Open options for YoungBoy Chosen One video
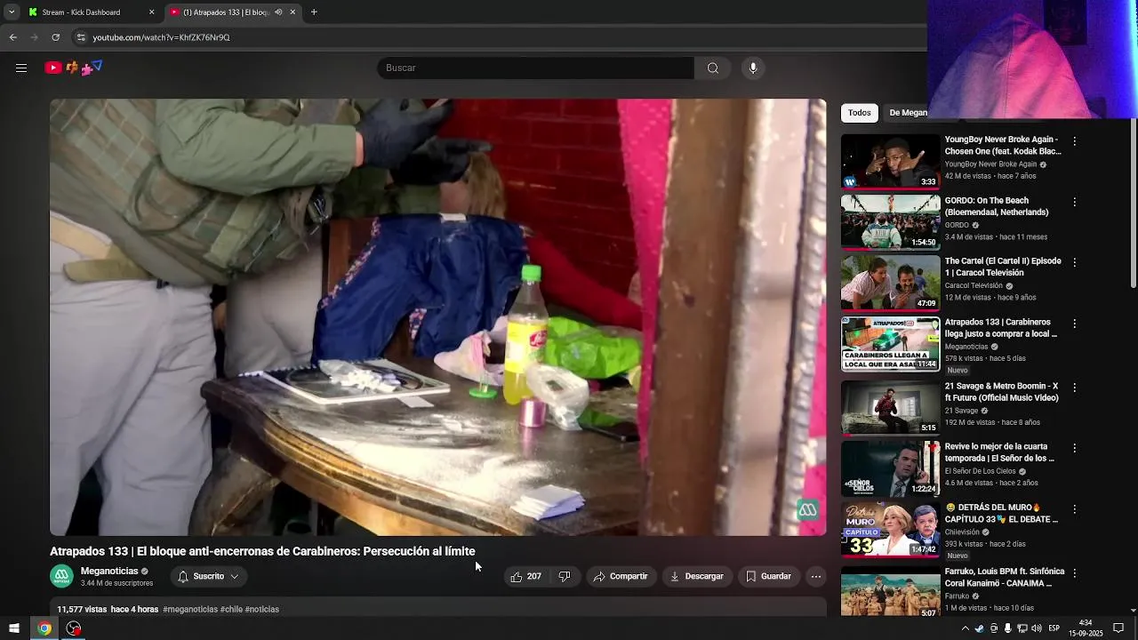Image resolution: width=1138 pixels, height=640 pixels. (1074, 141)
